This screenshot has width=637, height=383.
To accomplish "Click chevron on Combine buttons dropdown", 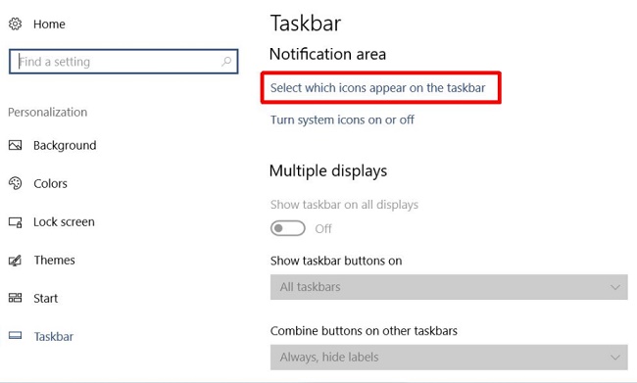I will click(x=615, y=358).
